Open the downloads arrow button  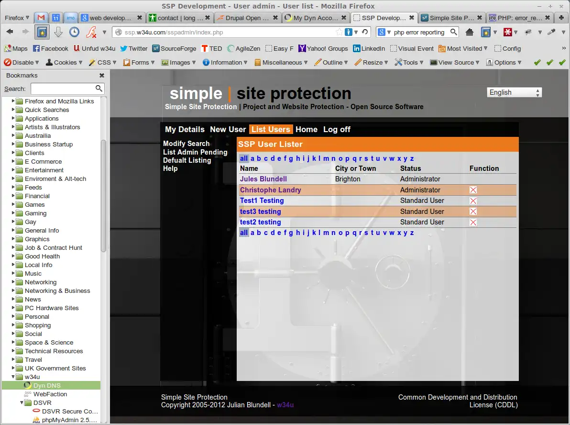click(58, 32)
